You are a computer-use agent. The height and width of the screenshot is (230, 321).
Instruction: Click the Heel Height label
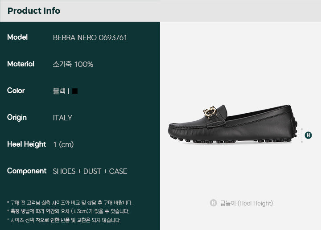pyautogui.click(x=26, y=144)
